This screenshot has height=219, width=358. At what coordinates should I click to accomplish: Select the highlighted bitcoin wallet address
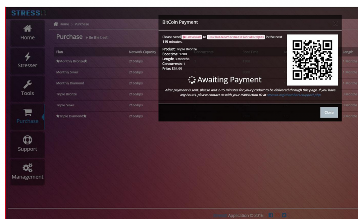click(236, 37)
